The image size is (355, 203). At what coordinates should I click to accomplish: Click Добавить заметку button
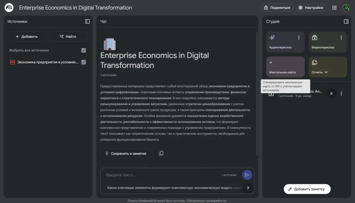tap(307, 189)
